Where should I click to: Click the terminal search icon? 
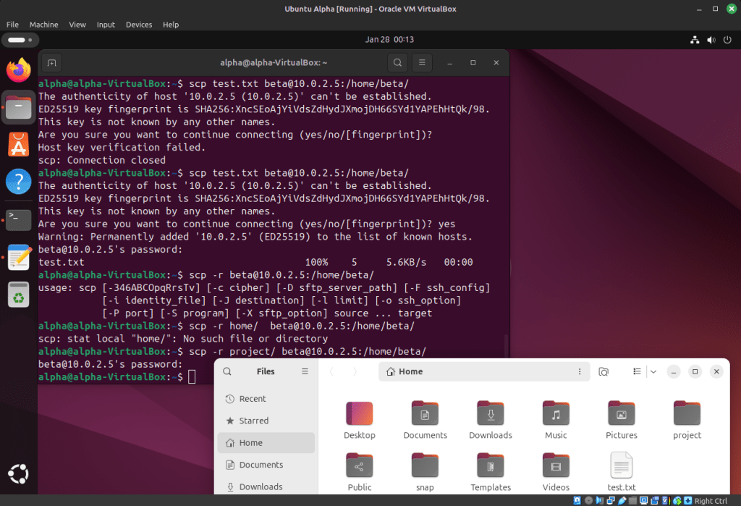(397, 63)
